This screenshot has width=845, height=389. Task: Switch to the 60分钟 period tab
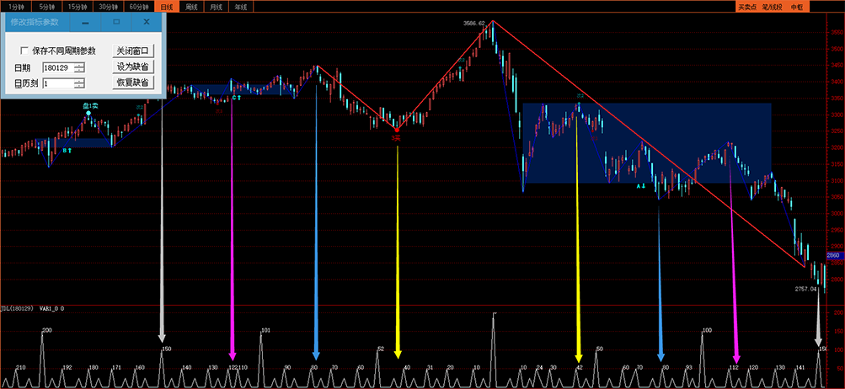138,7
